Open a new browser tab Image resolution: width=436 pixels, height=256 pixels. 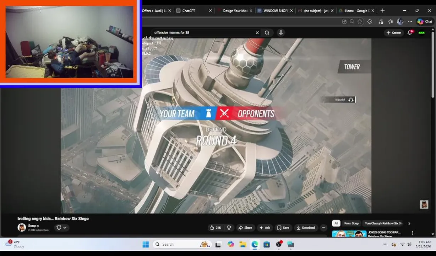382,11
